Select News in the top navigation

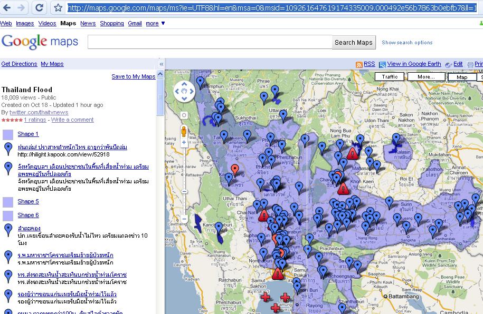tap(88, 23)
